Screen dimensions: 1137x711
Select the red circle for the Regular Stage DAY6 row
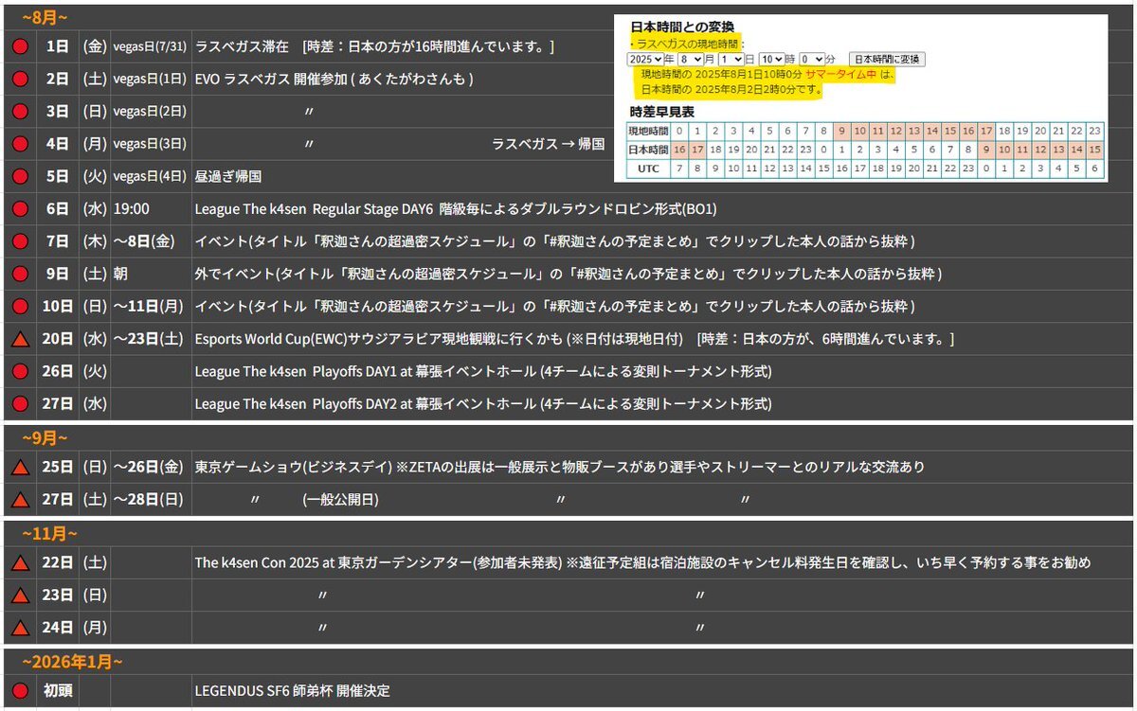[20, 209]
